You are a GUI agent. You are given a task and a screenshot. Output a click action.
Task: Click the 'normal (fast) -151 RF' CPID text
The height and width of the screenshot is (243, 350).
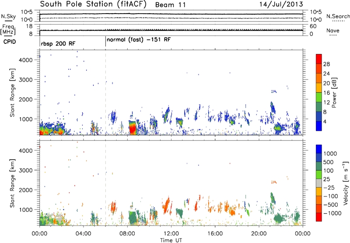coord(139,40)
